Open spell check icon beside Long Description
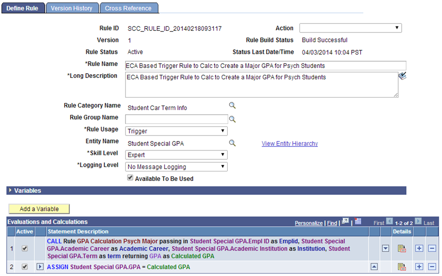 [402, 76]
